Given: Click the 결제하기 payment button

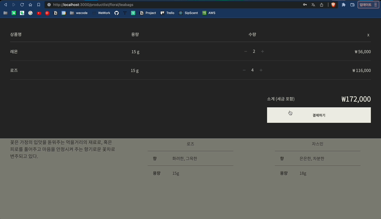Looking at the screenshot, I should pos(319,115).
